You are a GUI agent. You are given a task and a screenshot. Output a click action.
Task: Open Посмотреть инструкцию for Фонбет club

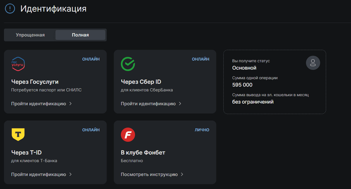point(149,174)
